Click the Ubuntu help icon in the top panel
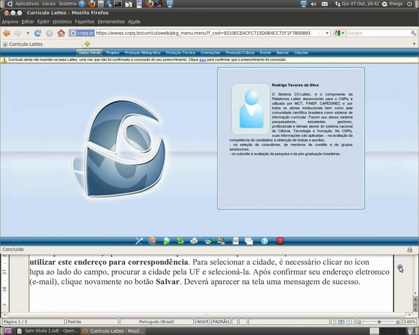Viewport: 419px width, 335px height. tap(82, 4)
